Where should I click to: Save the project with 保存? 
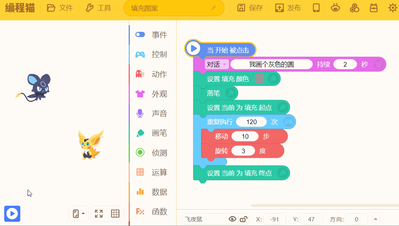(x=250, y=8)
